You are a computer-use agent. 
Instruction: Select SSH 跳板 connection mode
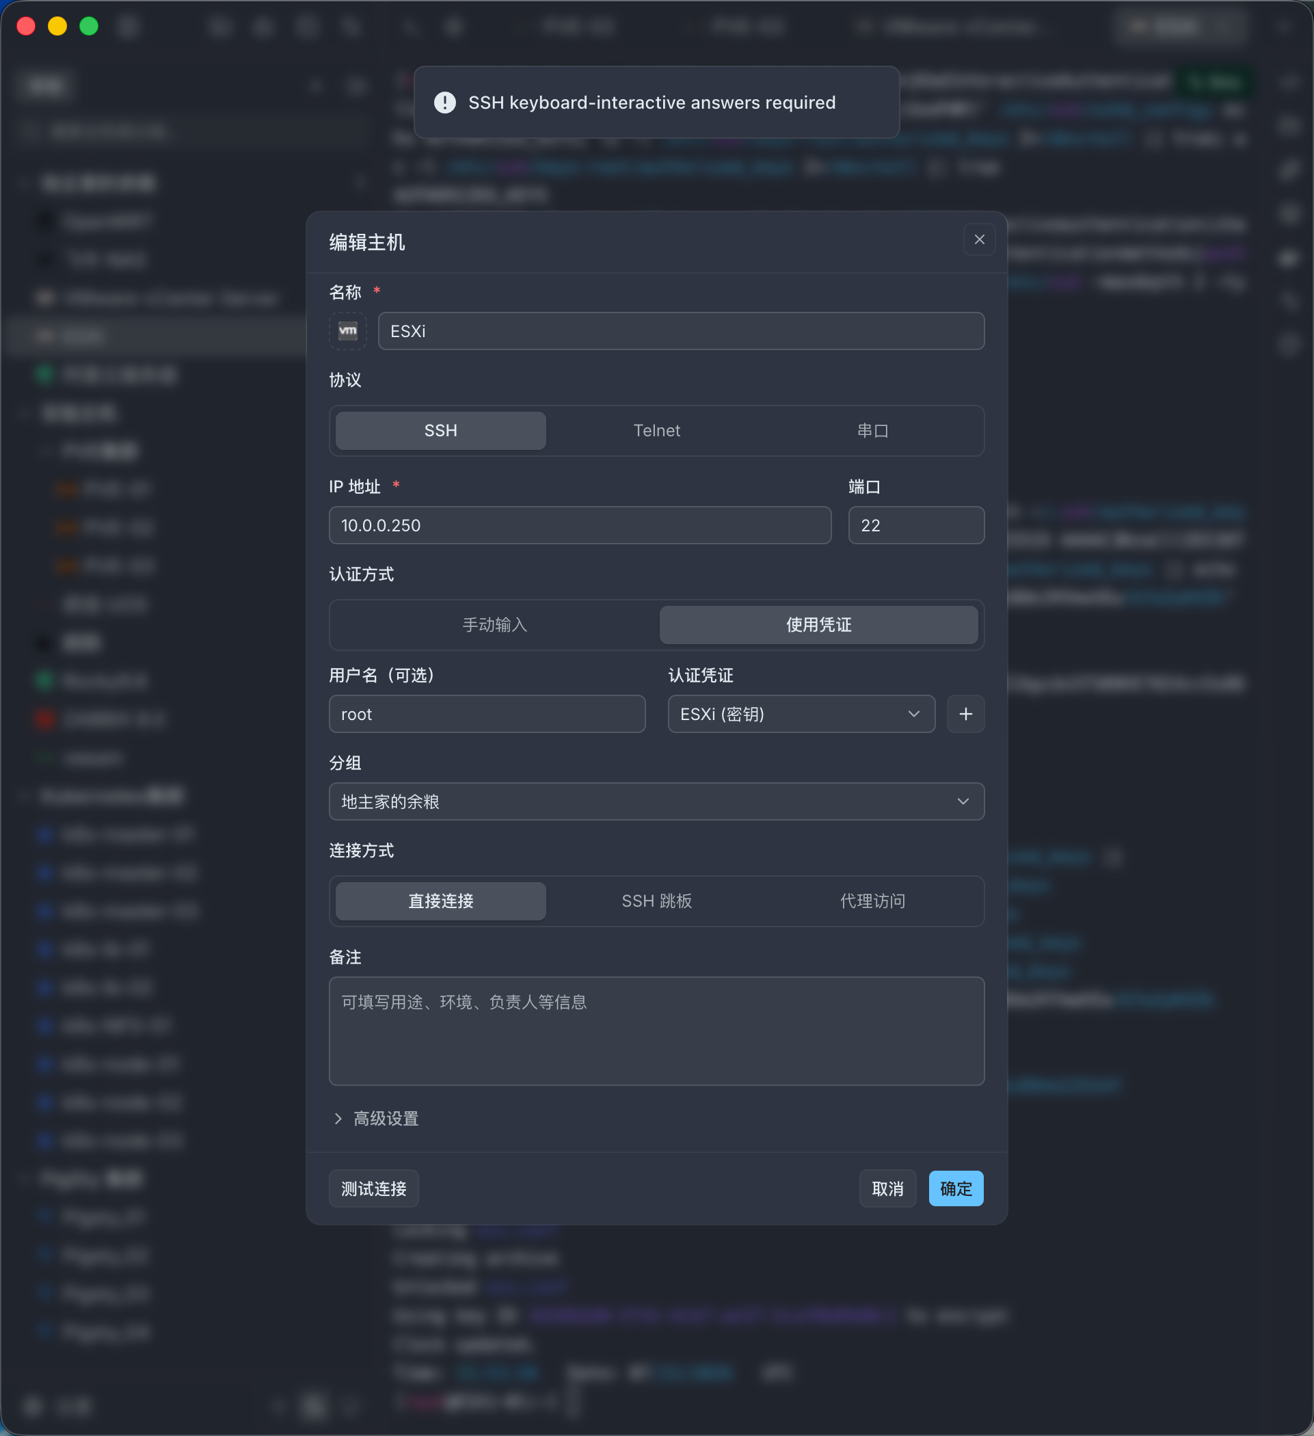[x=656, y=901]
